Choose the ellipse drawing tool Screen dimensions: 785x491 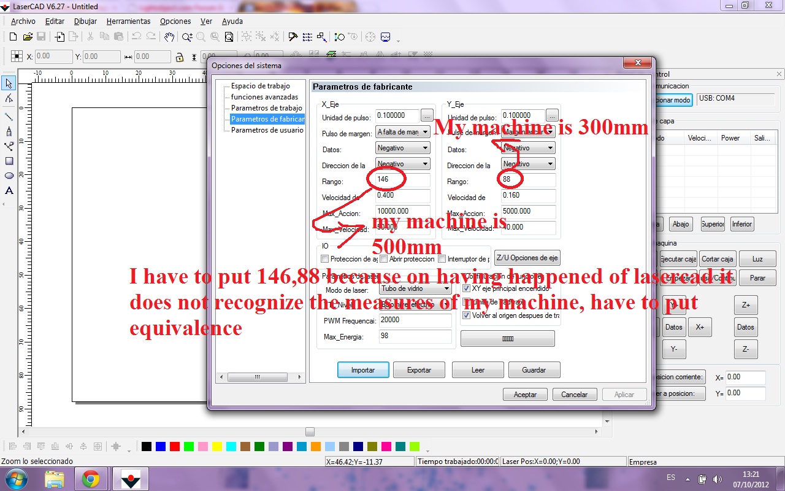click(x=9, y=176)
